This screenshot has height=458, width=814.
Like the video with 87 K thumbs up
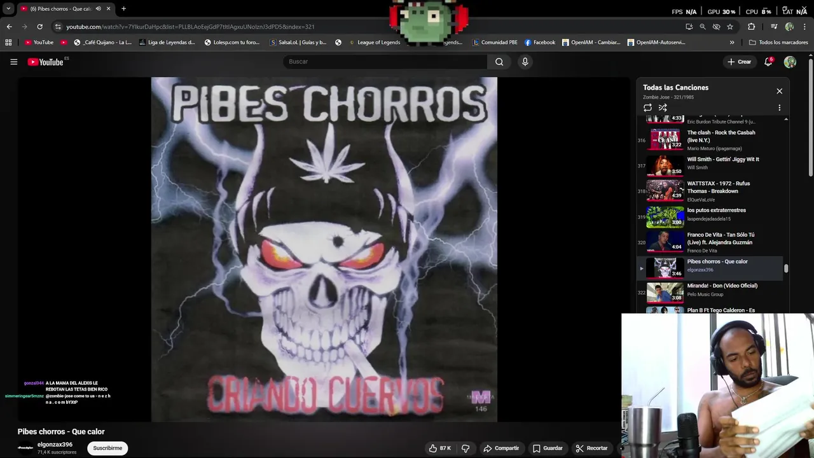[x=440, y=448]
